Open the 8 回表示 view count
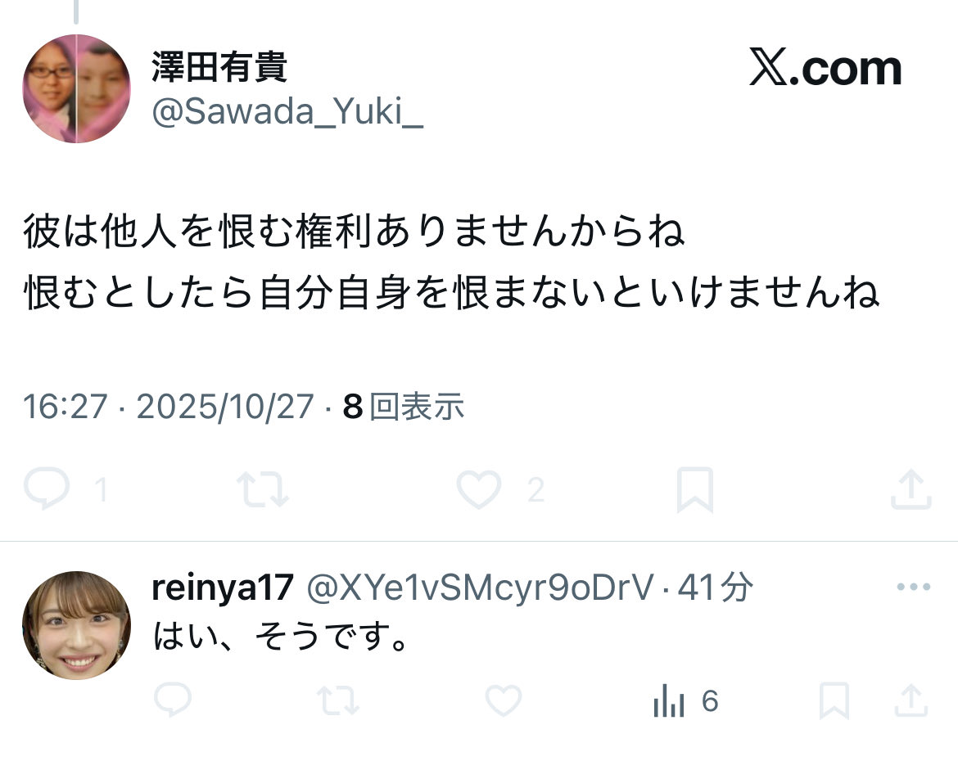 [x=403, y=406]
